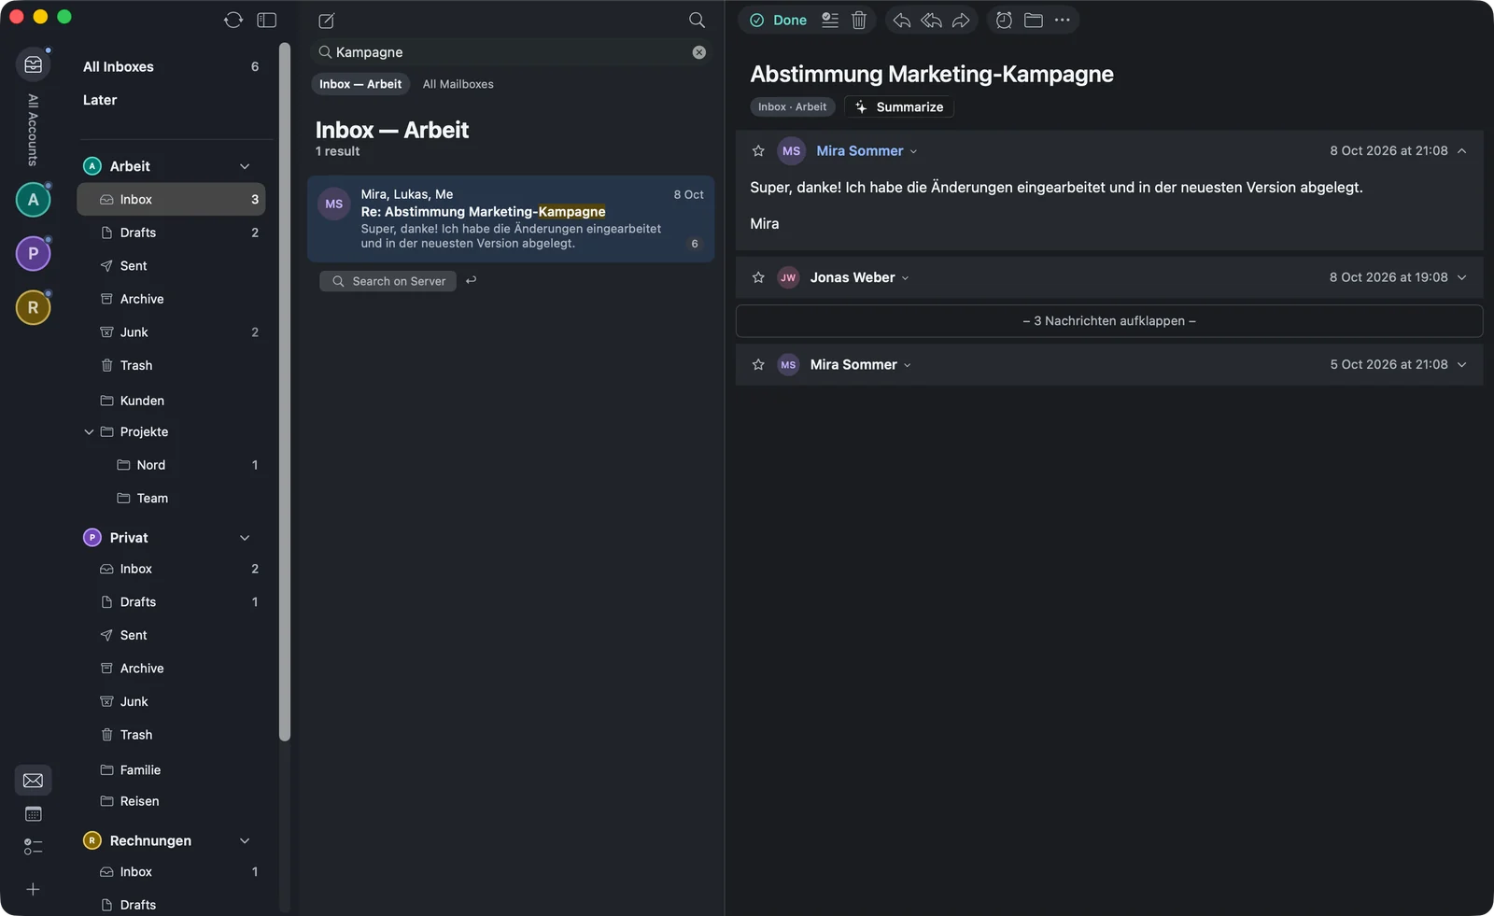This screenshot has height=916, width=1494.
Task: Collapse the 8 Oct 21:08 message
Action: [1461, 150]
